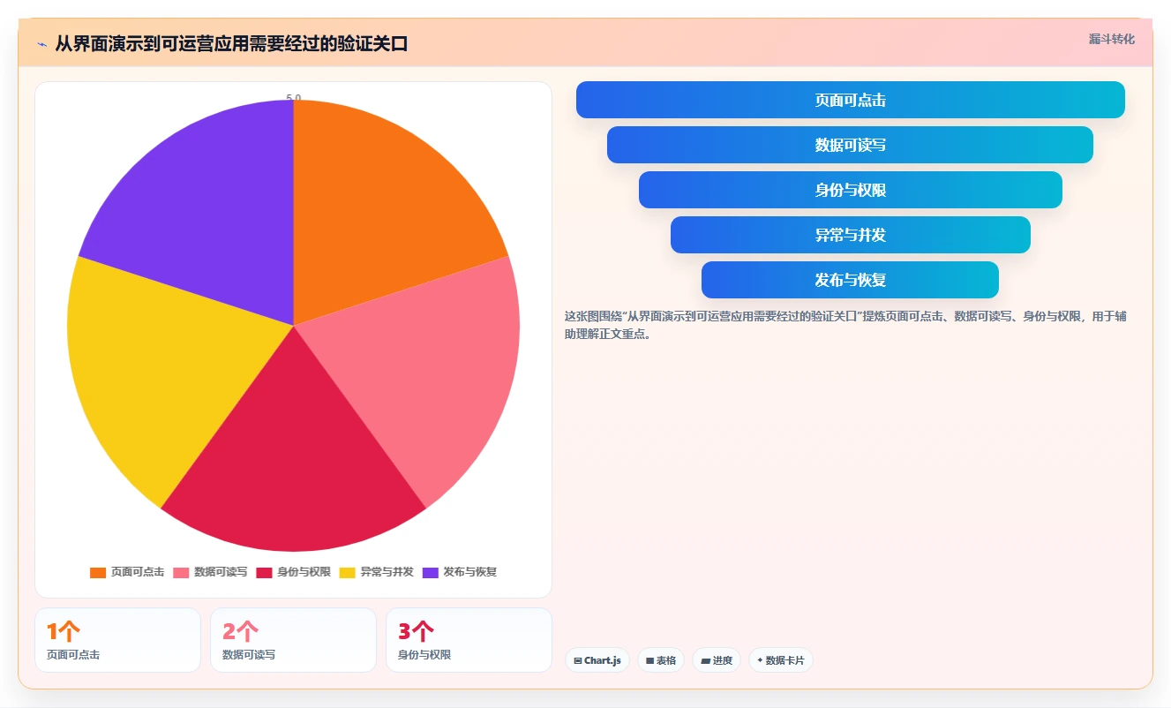
Task: Toggle 发布与恢复 purple legend swatch
Action: pos(431,572)
